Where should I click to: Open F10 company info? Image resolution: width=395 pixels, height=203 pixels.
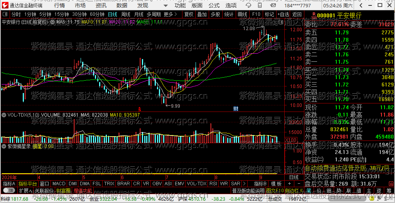pos(256,14)
